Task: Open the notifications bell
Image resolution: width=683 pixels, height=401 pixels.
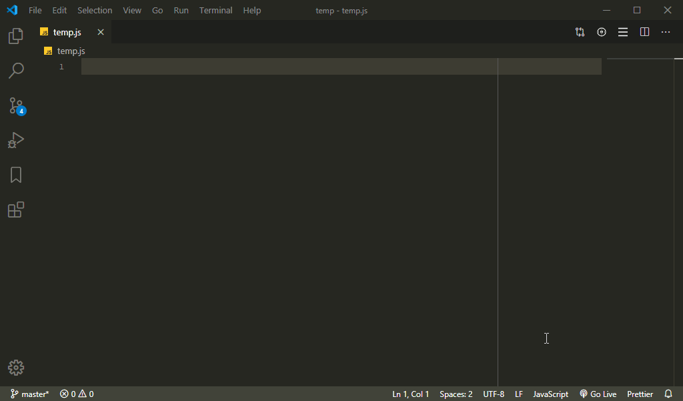Action: pyautogui.click(x=668, y=394)
